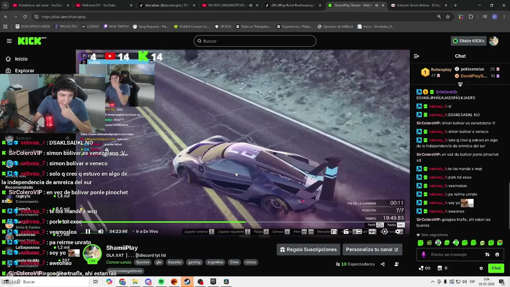Click the taskbar volume icon

[464, 282]
